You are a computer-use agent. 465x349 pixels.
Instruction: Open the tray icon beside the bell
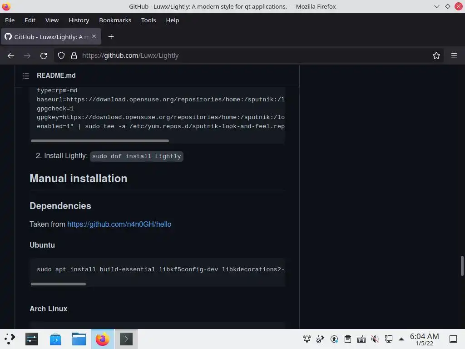point(320,339)
